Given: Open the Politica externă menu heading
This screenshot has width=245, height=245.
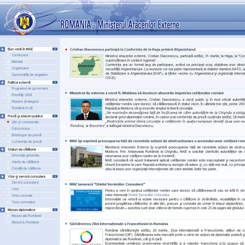Looking at the screenshot, I should [19, 83].
